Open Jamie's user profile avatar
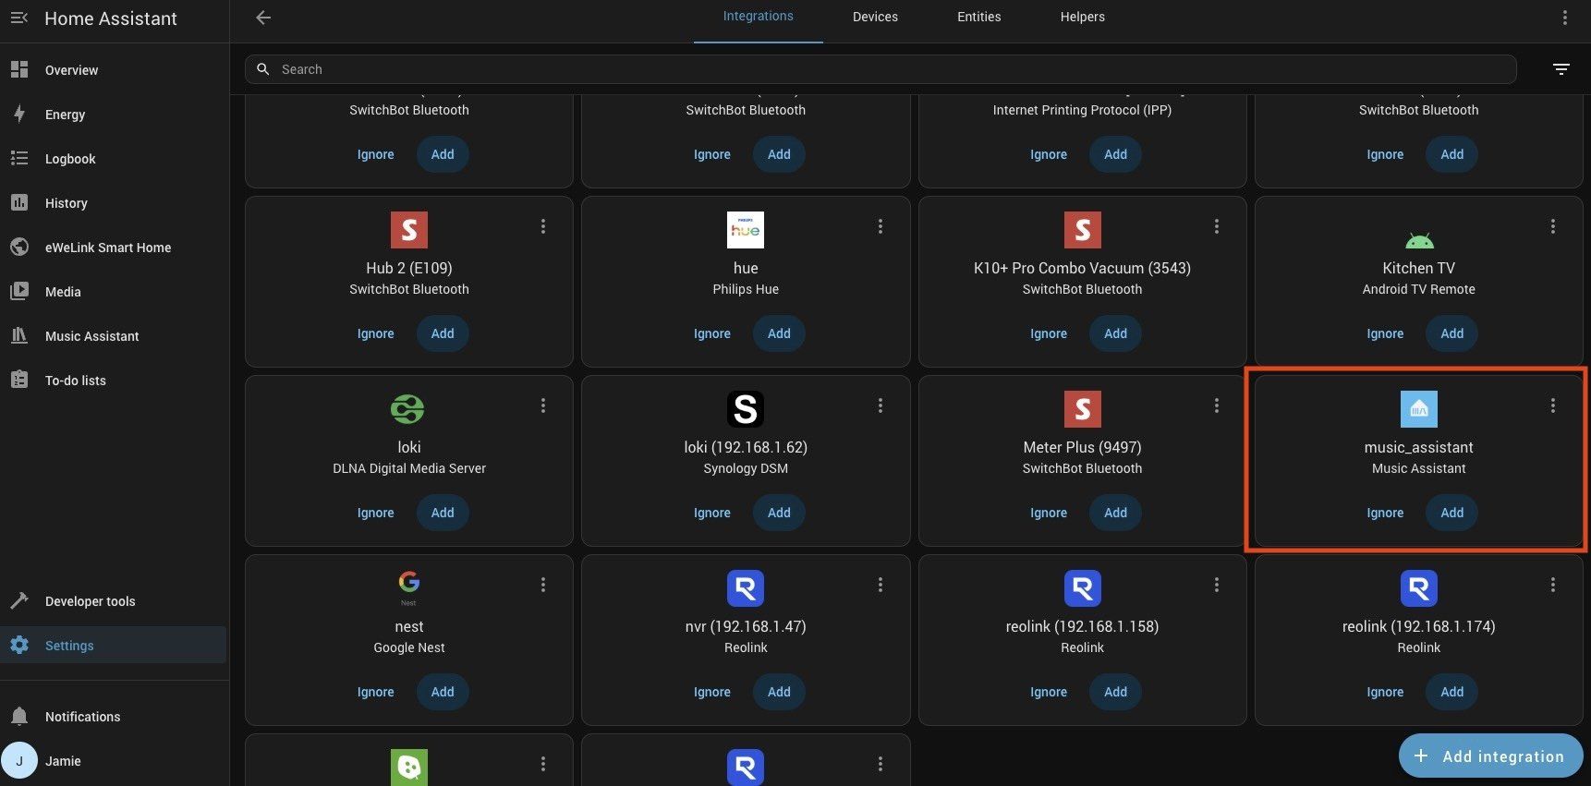 tap(19, 761)
